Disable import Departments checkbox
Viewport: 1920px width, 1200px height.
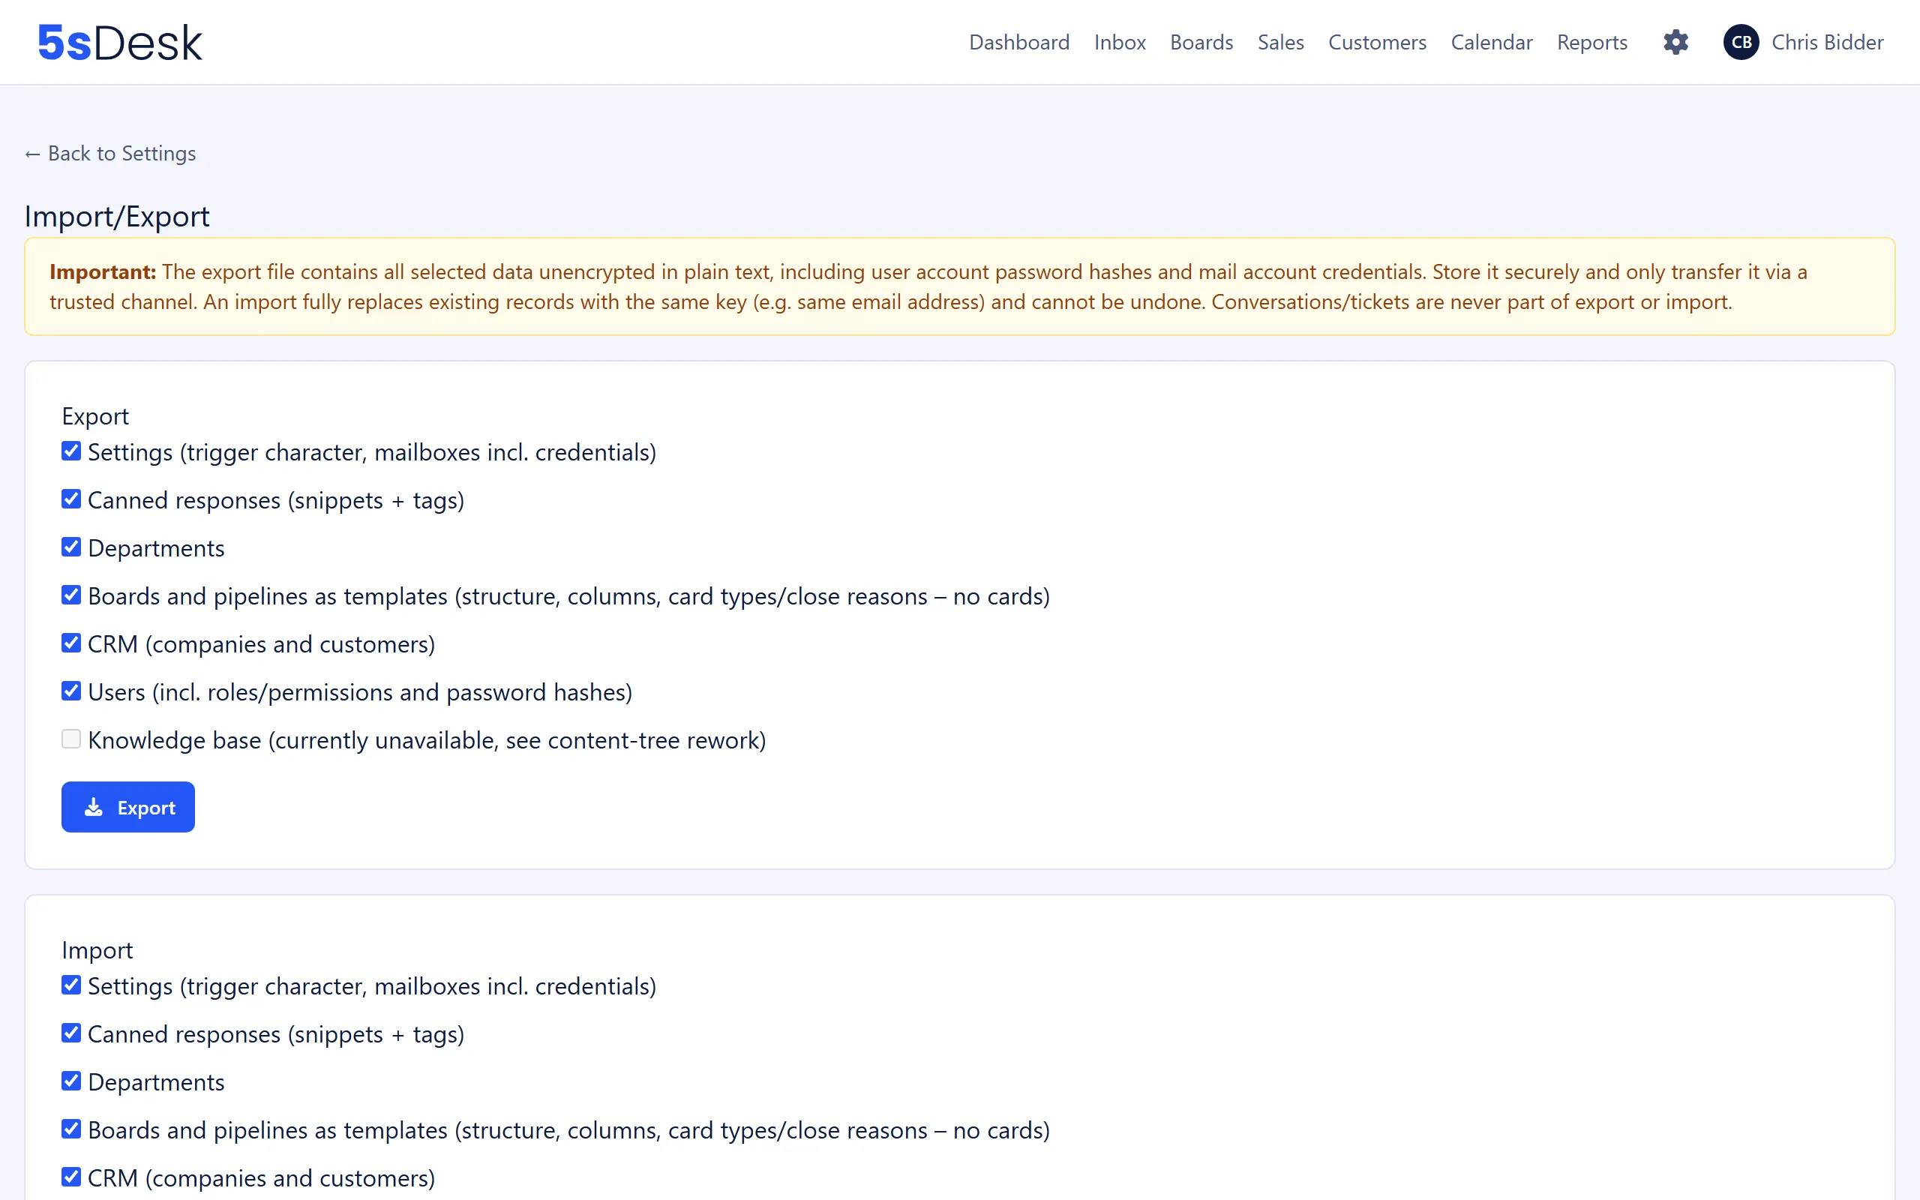coord(71,1081)
